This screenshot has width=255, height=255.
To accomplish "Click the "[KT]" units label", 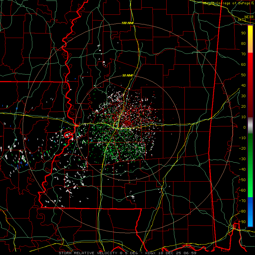I will click(x=242, y=20).
